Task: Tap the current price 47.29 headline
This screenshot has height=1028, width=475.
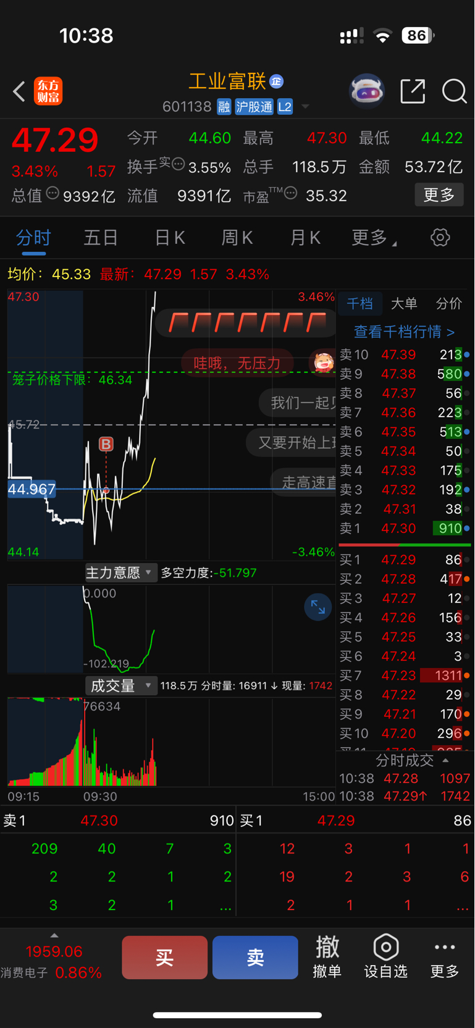Action: (x=55, y=140)
